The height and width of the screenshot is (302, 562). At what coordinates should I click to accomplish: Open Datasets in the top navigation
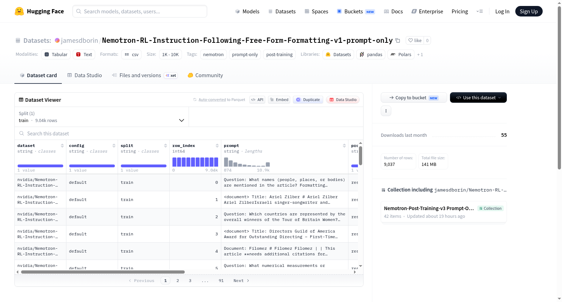[x=282, y=11]
